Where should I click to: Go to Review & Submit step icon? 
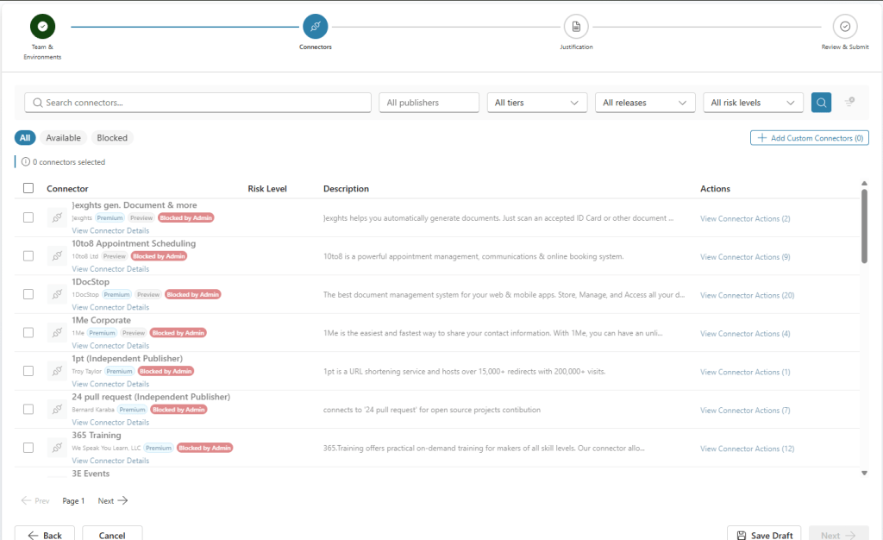point(845,27)
